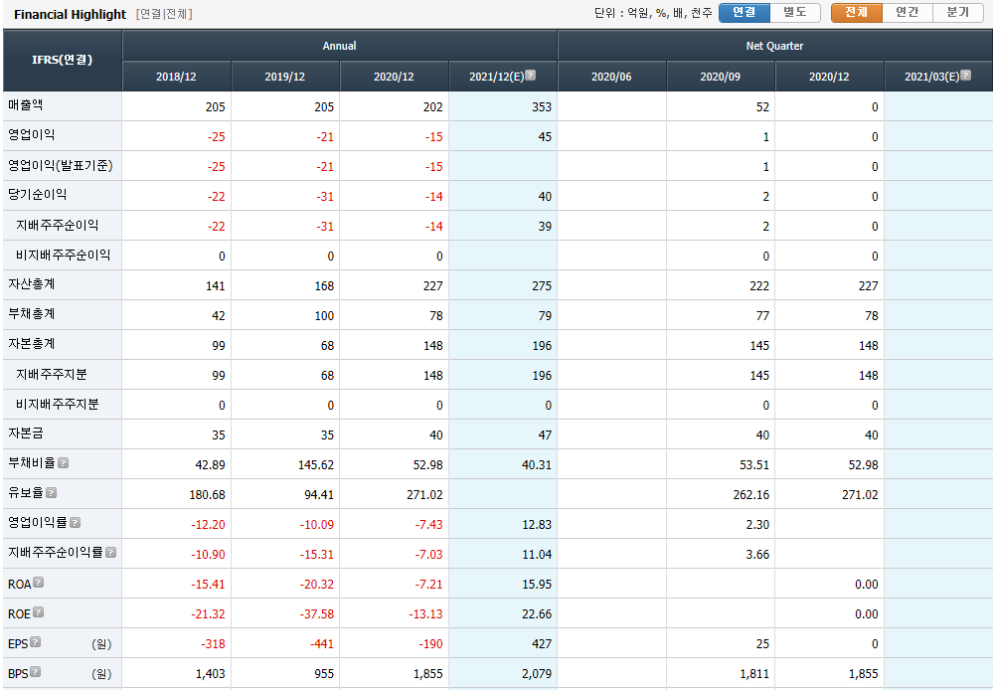The width and height of the screenshot is (994, 690).
Task: Open help icon beside 지배주주순이익률 label
Action: click(x=111, y=553)
